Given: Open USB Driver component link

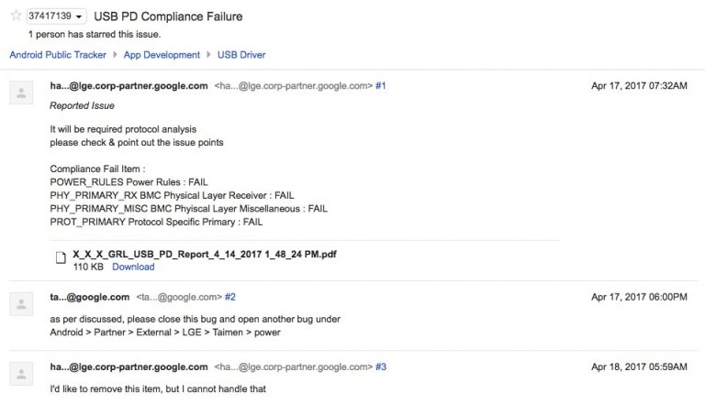Looking at the screenshot, I should pyautogui.click(x=241, y=55).
